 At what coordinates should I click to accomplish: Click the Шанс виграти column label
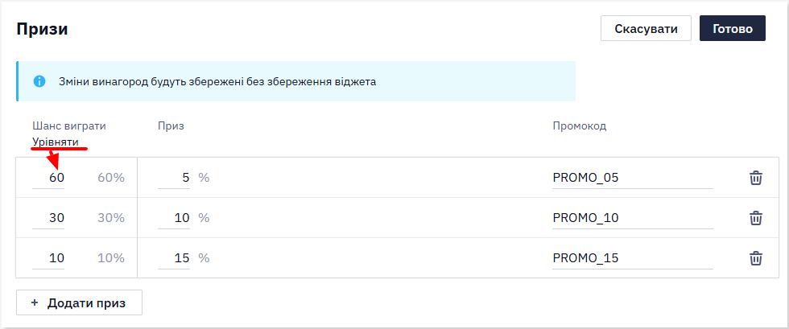tap(69, 125)
